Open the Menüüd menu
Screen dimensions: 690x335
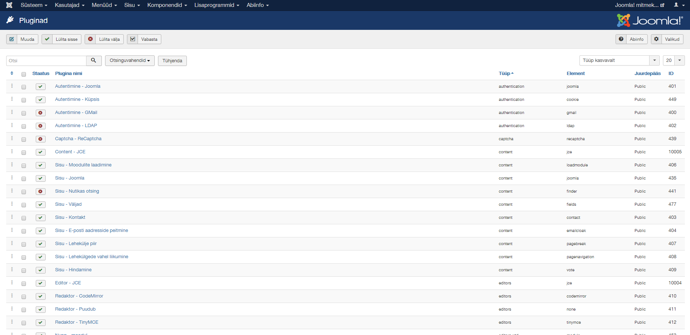(x=104, y=5)
